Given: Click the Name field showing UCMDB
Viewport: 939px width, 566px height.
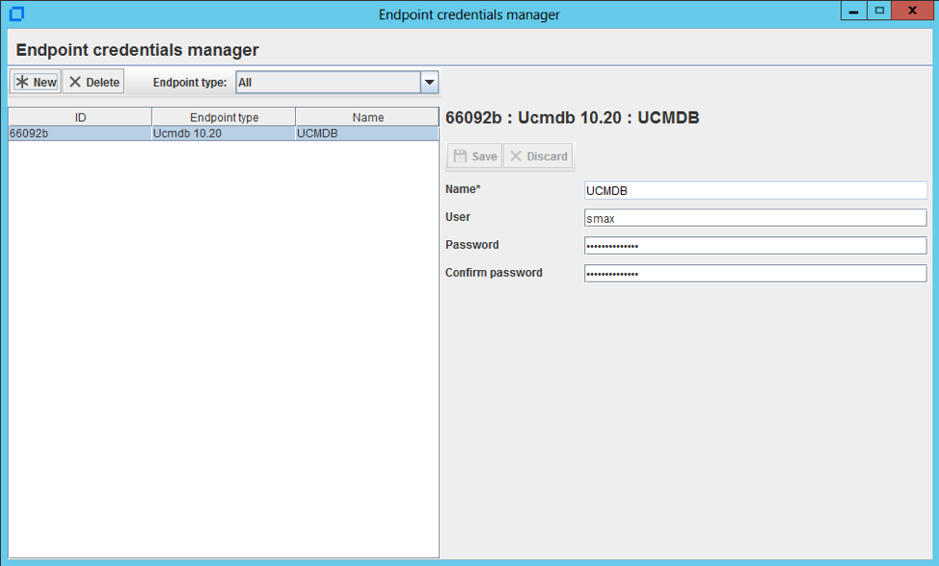Looking at the screenshot, I should (755, 190).
